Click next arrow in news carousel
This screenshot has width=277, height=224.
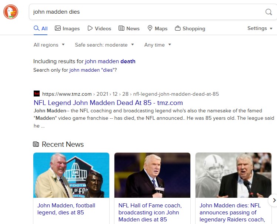[x=274, y=200]
